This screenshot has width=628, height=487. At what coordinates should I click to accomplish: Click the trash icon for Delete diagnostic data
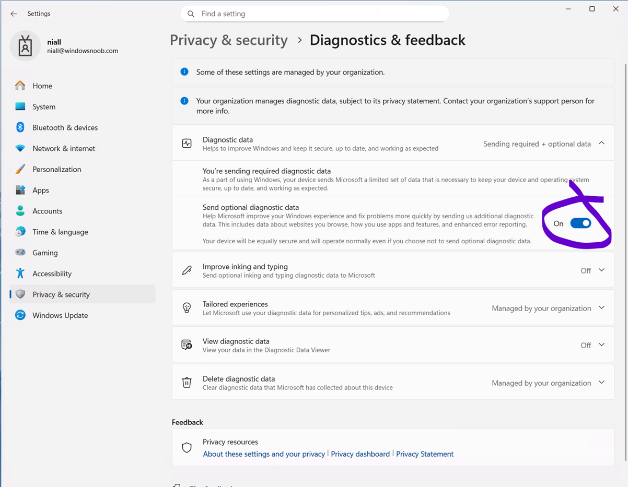coord(187,383)
